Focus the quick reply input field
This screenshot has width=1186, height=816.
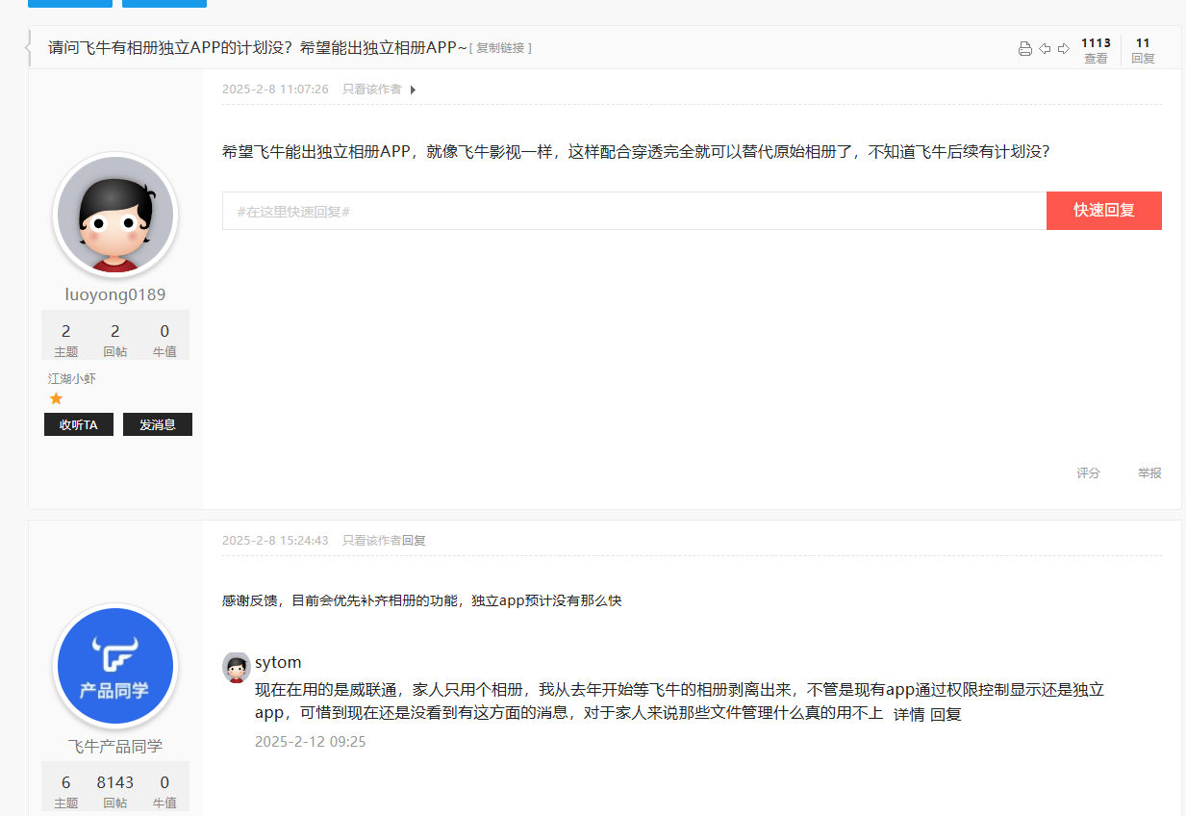(634, 211)
